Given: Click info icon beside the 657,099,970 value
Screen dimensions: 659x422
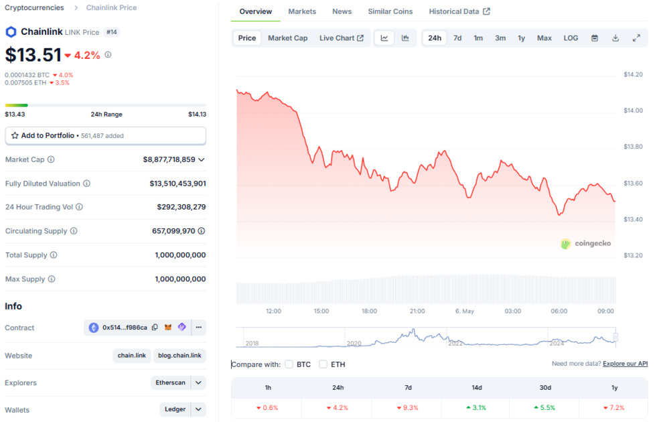Looking at the screenshot, I should [x=202, y=230].
